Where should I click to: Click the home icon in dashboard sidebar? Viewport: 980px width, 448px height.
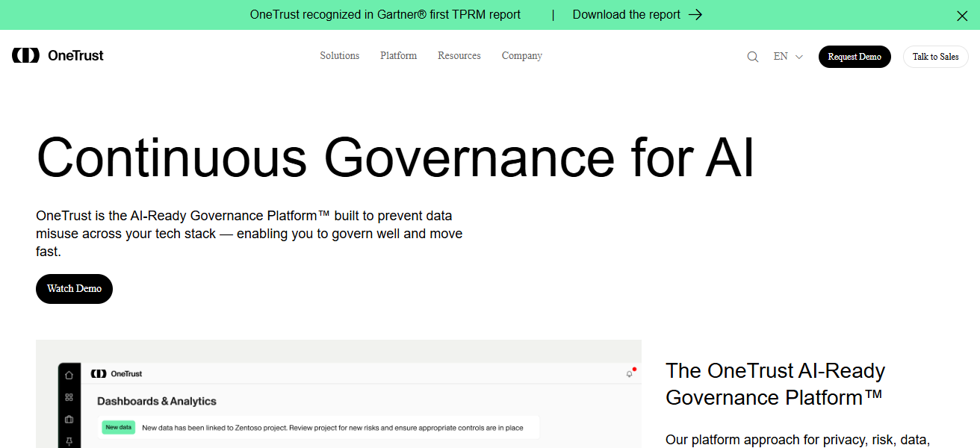pyautogui.click(x=69, y=375)
